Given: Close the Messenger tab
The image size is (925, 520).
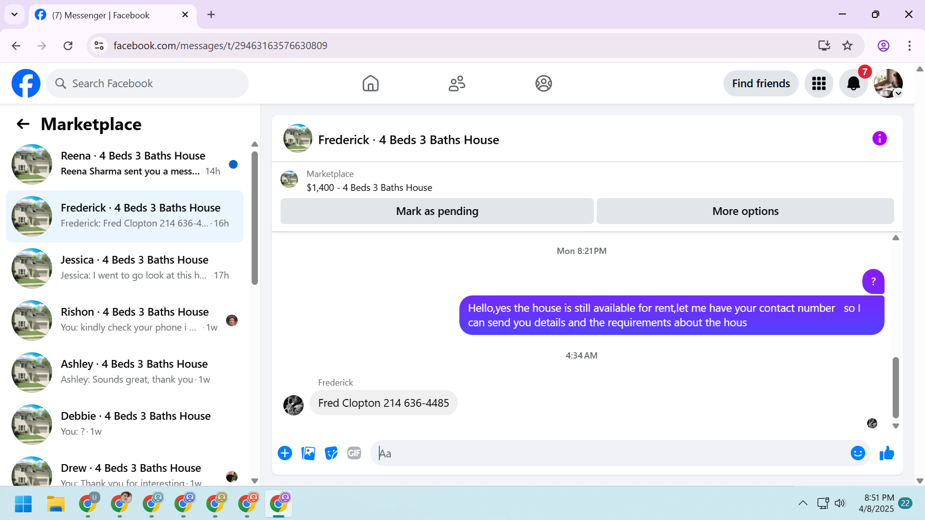Looking at the screenshot, I should point(185,15).
